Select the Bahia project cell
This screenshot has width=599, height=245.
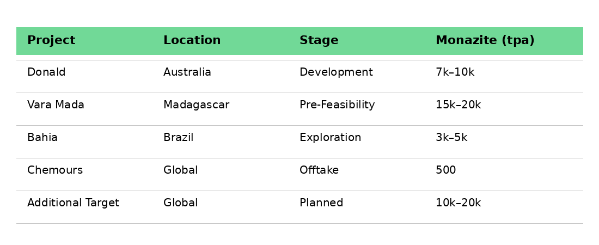(42, 138)
